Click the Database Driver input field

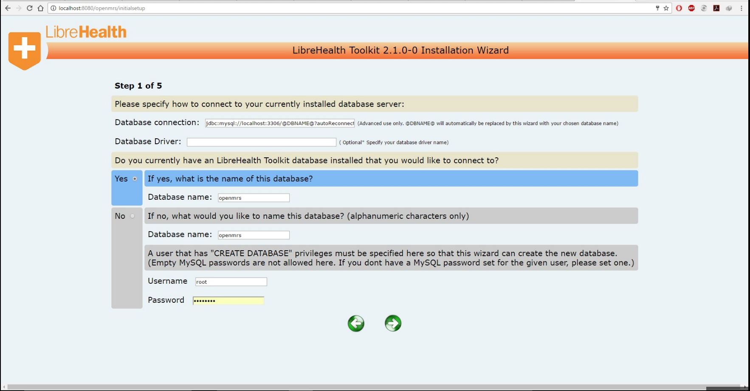click(262, 142)
